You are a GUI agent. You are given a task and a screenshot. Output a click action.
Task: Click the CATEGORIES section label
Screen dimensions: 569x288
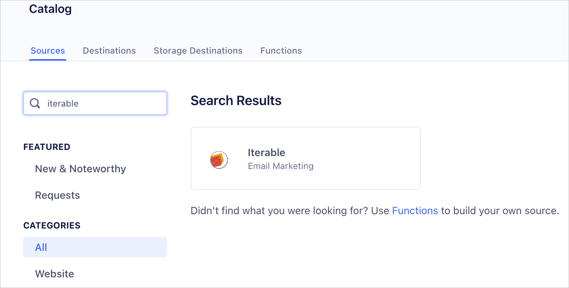[x=52, y=226]
